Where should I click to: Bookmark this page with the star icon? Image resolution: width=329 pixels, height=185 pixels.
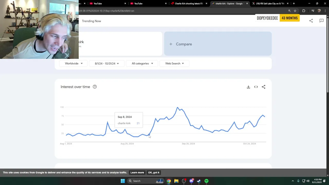click(x=295, y=11)
